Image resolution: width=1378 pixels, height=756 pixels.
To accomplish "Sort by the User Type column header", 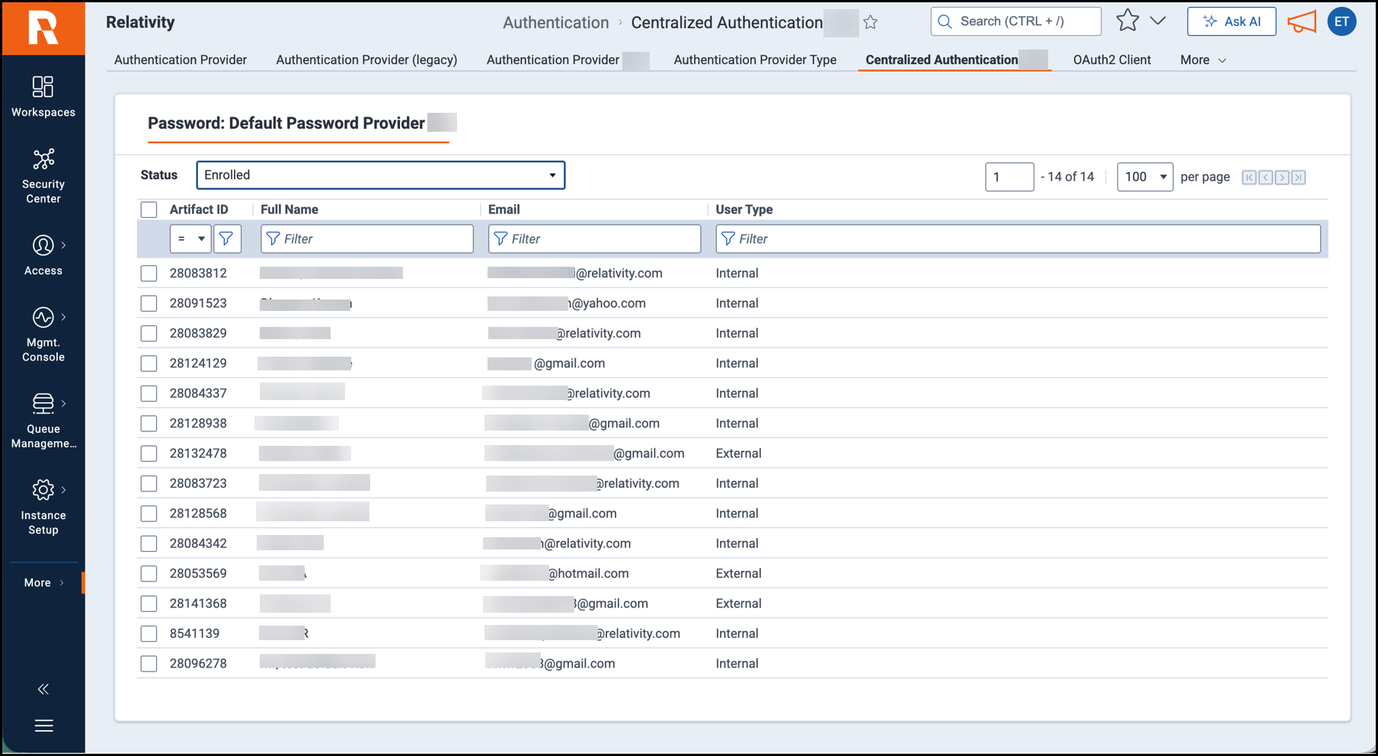I will coord(744,210).
